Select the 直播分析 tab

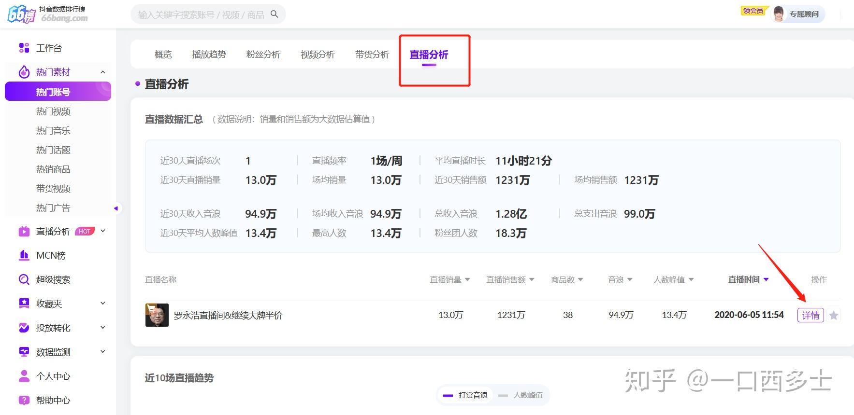429,55
